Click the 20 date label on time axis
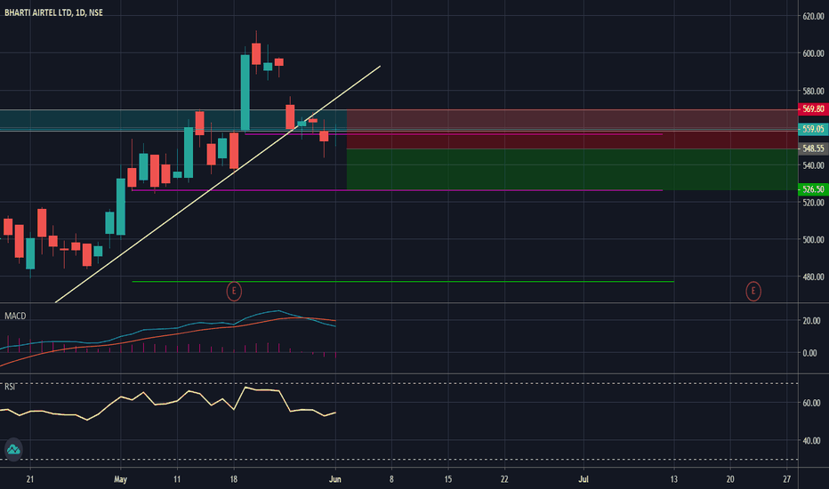Image resolution: width=829 pixels, height=489 pixels. click(730, 479)
